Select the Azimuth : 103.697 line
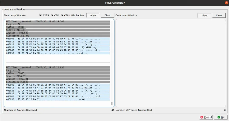 coord(58,33)
